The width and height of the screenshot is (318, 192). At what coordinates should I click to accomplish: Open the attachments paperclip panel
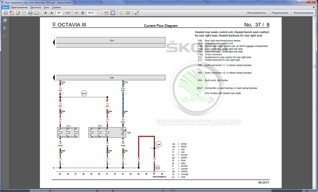click(5, 37)
